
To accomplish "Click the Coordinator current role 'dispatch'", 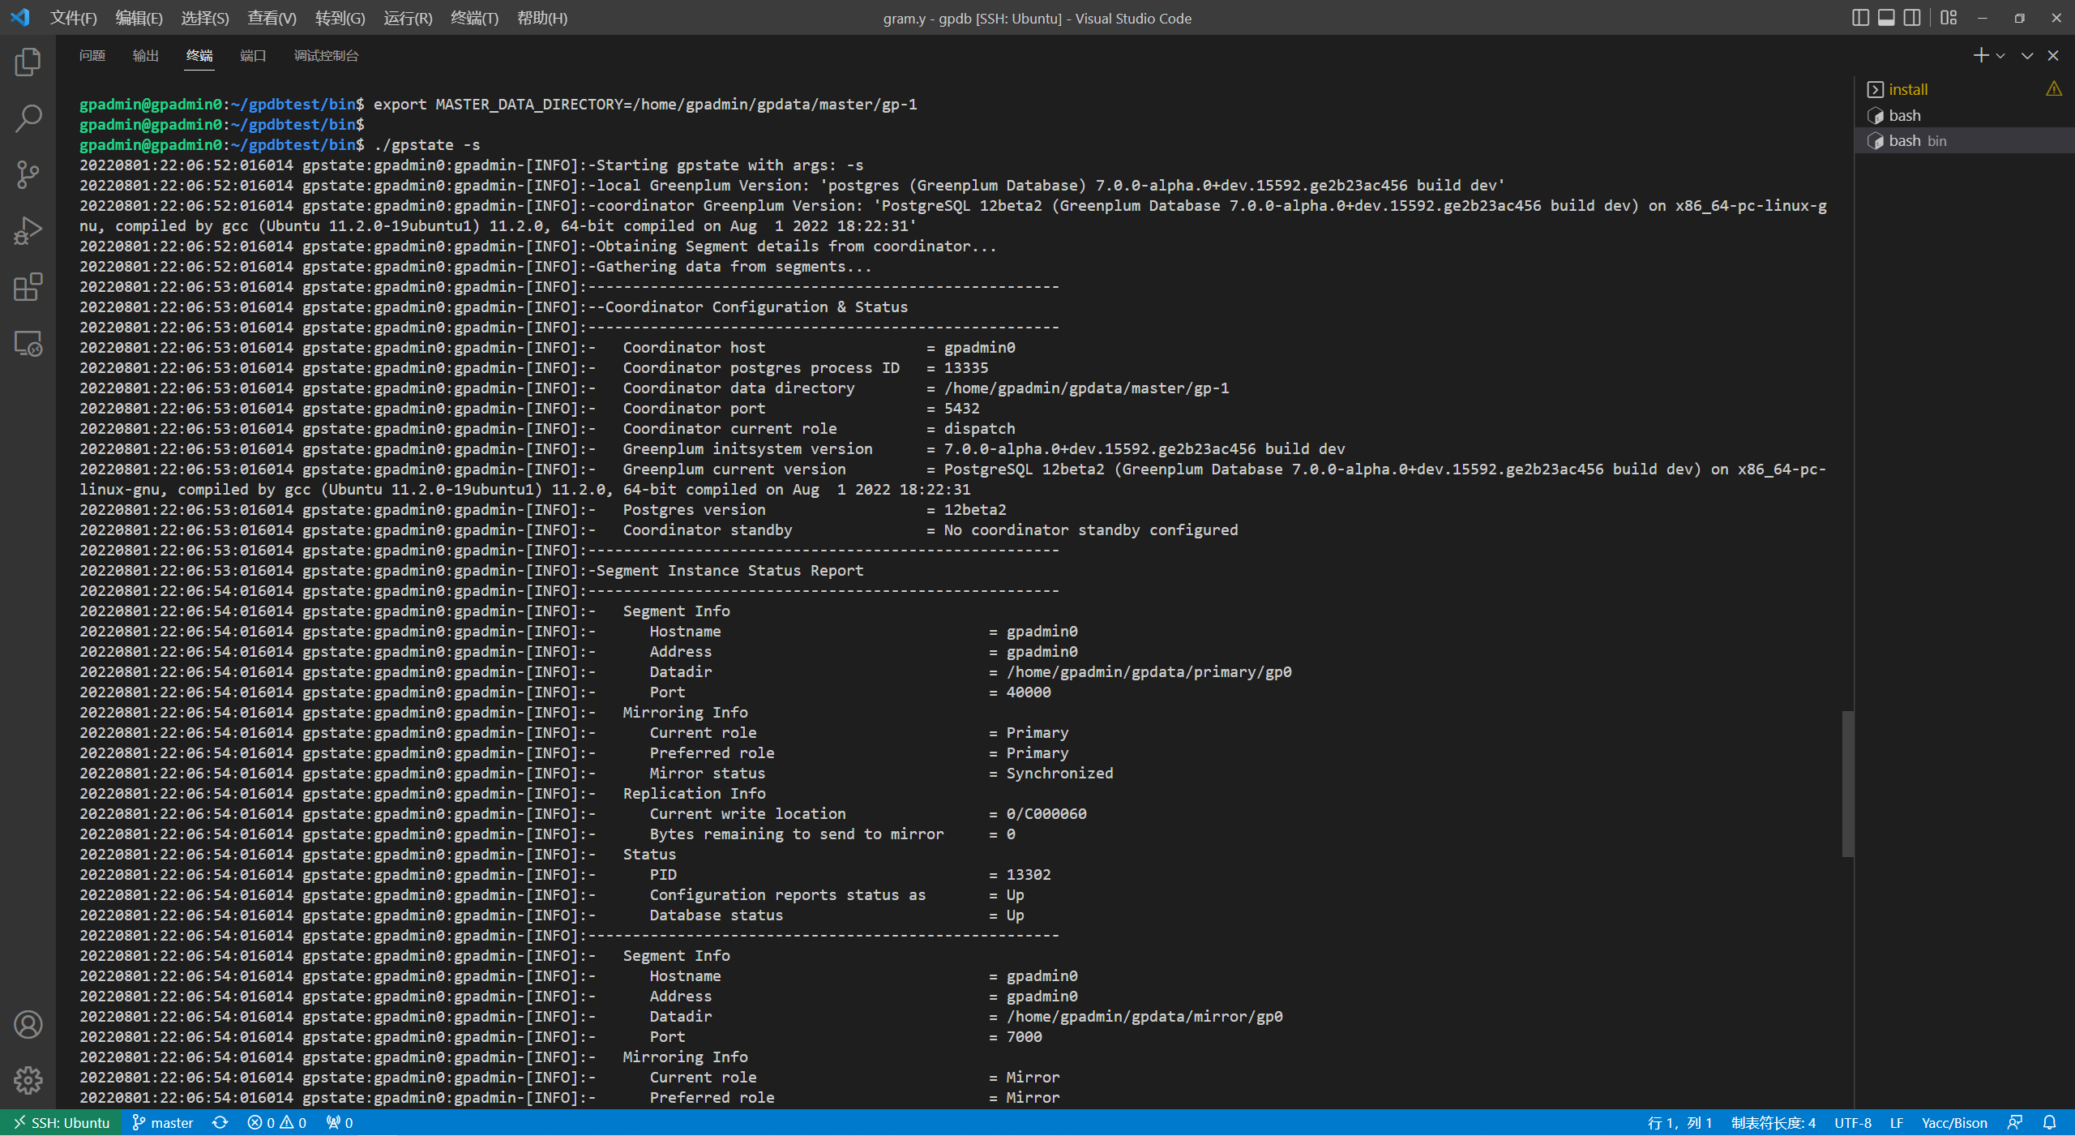I will pyautogui.click(x=979, y=429).
